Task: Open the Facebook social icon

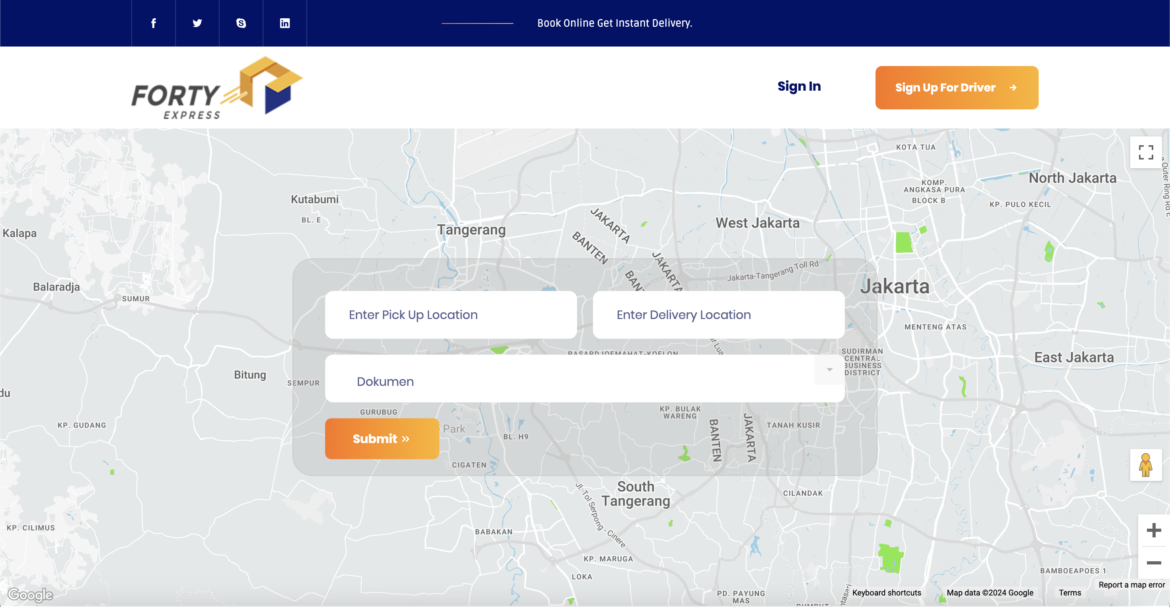Action: (153, 23)
